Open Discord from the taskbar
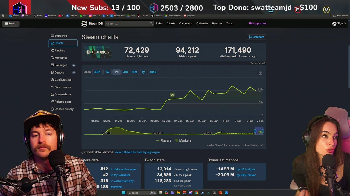The height and width of the screenshot is (196, 350). pos(191,193)
